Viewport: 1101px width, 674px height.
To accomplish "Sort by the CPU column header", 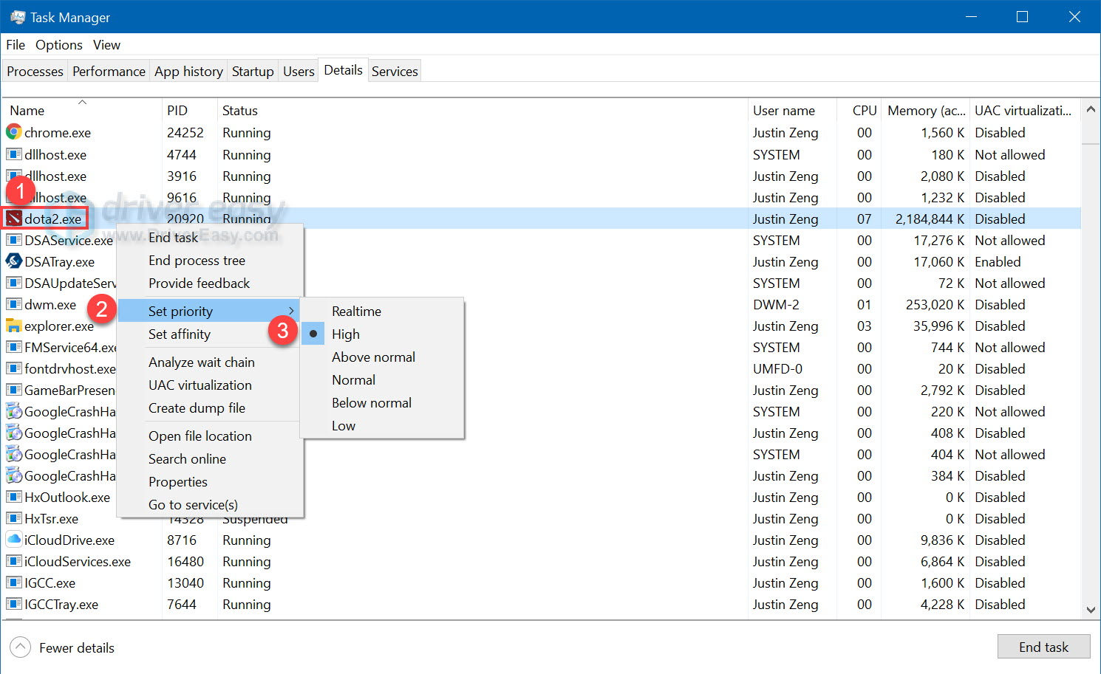I will pos(859,110).
